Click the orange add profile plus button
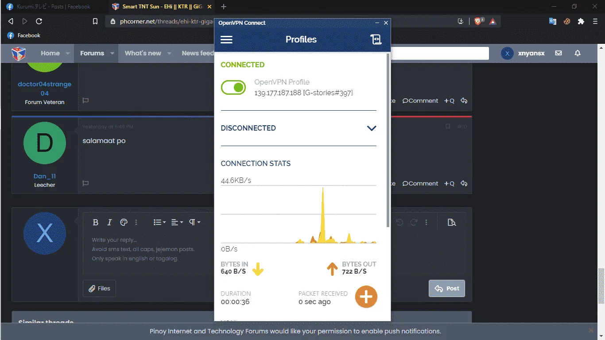 (x=366, y=297)
